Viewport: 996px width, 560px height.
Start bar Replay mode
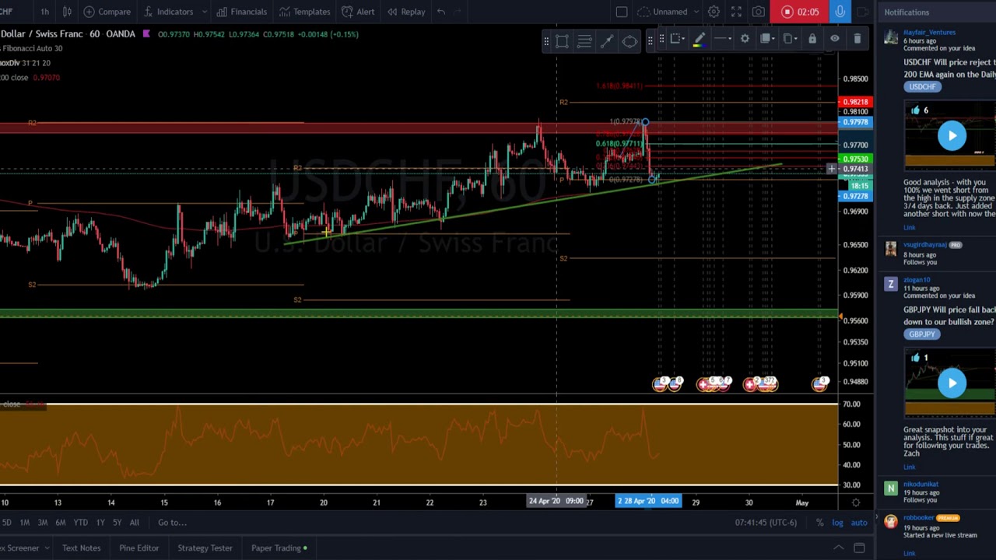[406, 12]
